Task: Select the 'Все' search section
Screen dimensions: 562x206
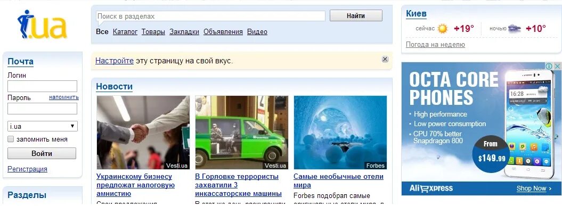Action: [102, 31]
